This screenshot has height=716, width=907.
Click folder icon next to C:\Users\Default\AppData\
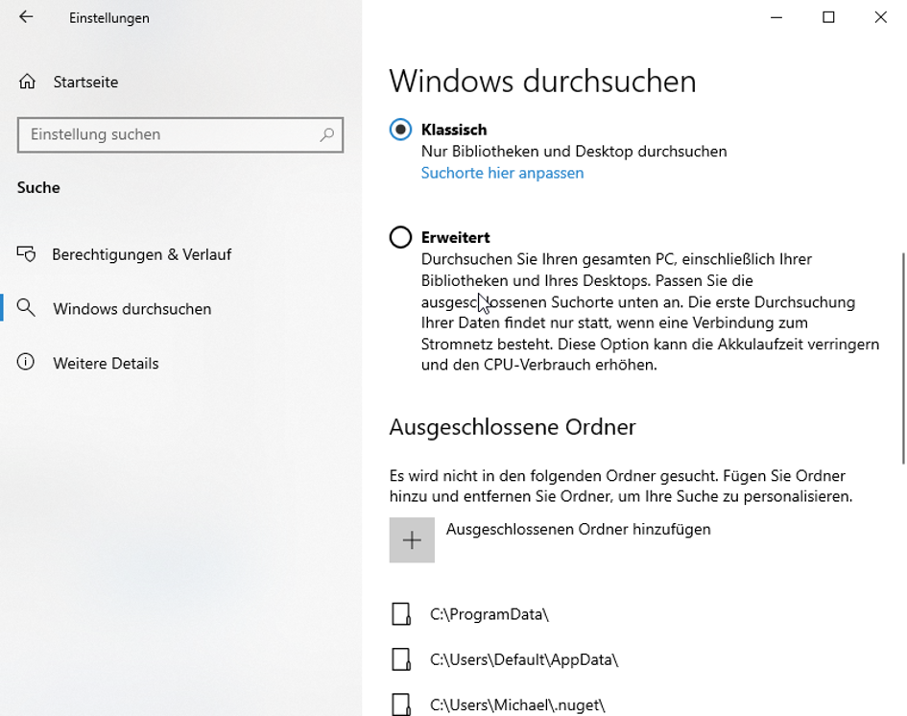pos(401,659)
